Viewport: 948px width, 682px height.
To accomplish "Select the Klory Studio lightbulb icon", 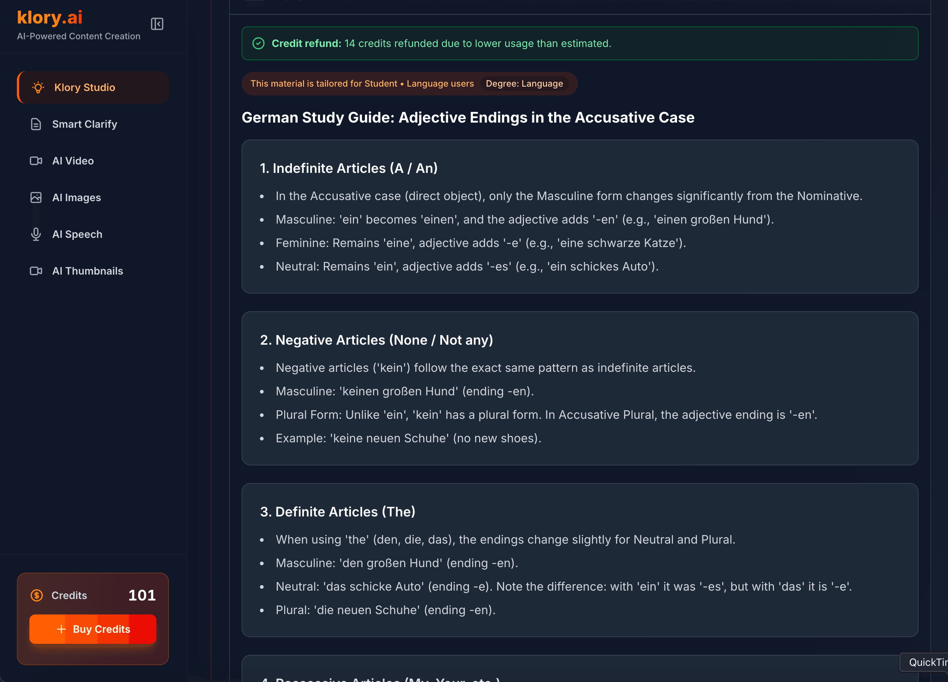I will click(x=38, y=87).
